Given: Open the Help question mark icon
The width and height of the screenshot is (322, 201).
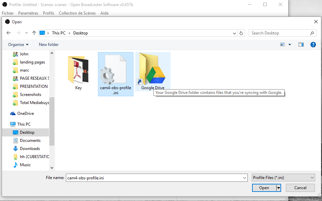Looking at the screenshot, I should click(x=313, y=45).
